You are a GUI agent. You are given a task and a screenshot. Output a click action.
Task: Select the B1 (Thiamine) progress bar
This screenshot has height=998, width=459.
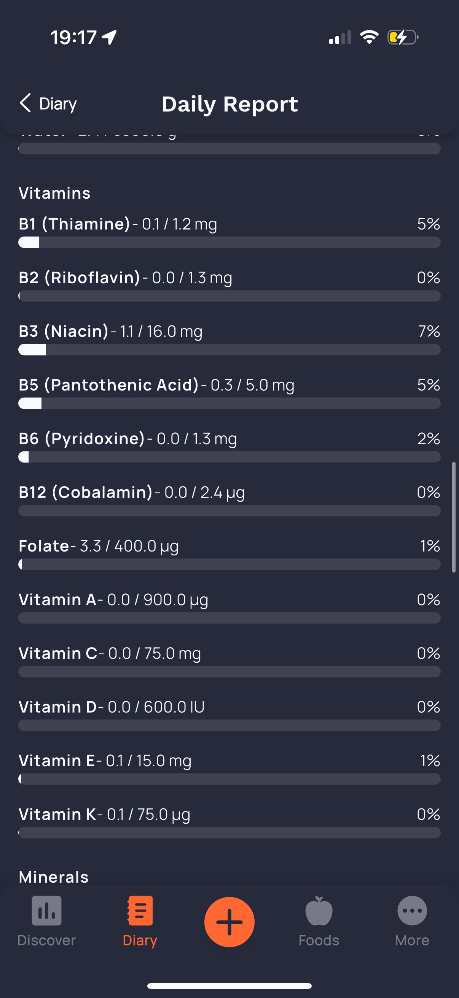point(229,242)
